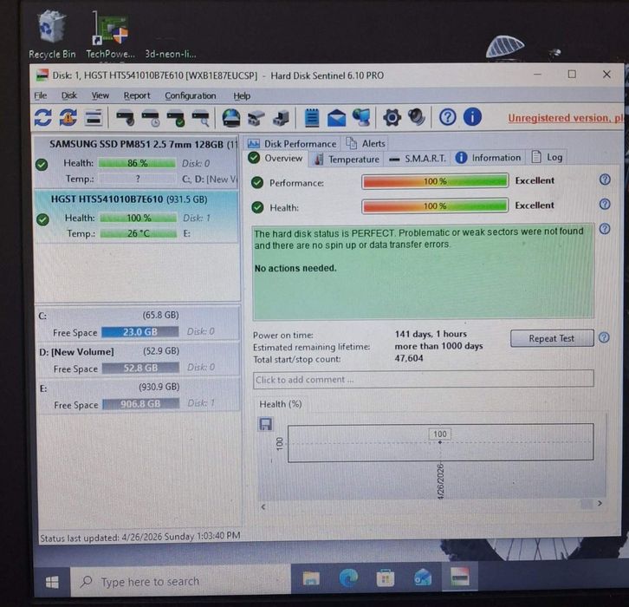The width and height of the screenshot is (629, 607).
Task: Click the help icon beside Performance rating
Action: pos(605,179)
